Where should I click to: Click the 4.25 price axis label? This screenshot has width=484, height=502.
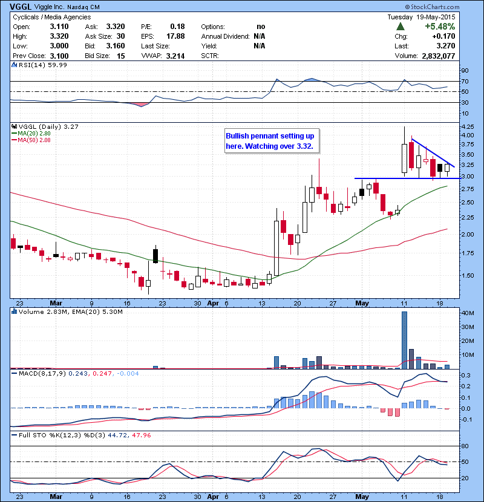pyautogui.click(x=468, y=126)
